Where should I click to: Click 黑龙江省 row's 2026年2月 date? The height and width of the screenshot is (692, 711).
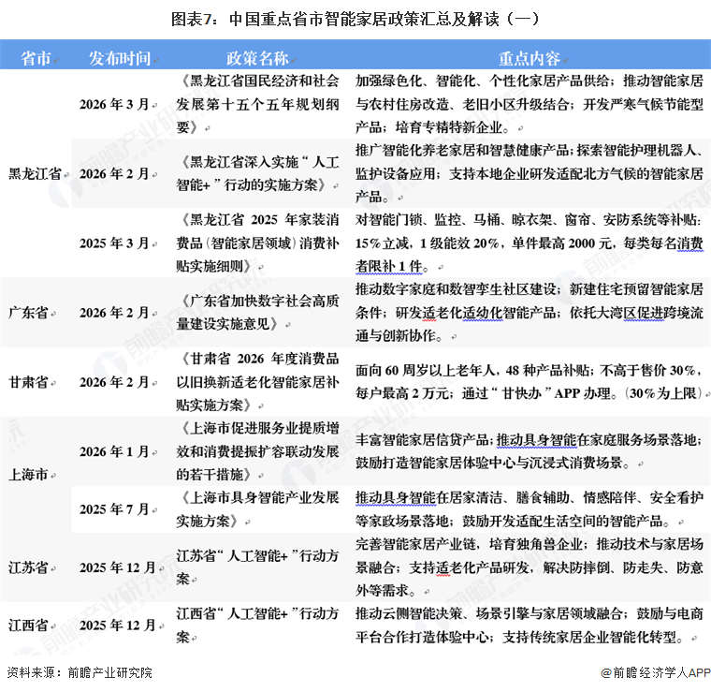(x=114, y=173)
